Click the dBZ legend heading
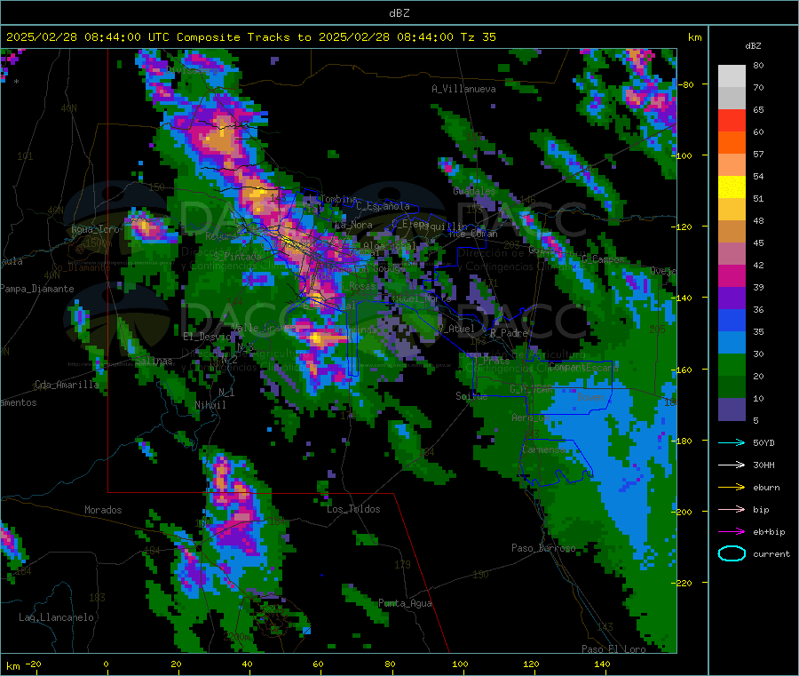This screenshot has width=799, height=676. coord(753,46)
